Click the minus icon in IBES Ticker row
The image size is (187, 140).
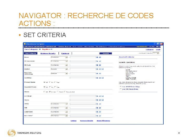click(x=100, y=116)
